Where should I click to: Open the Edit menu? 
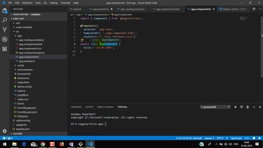(17, 3)
